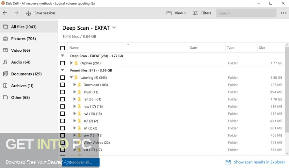Check the sr2 (2) (2) checkbox
This screenshot has width=289, height=168.
(x=62, y=121)
